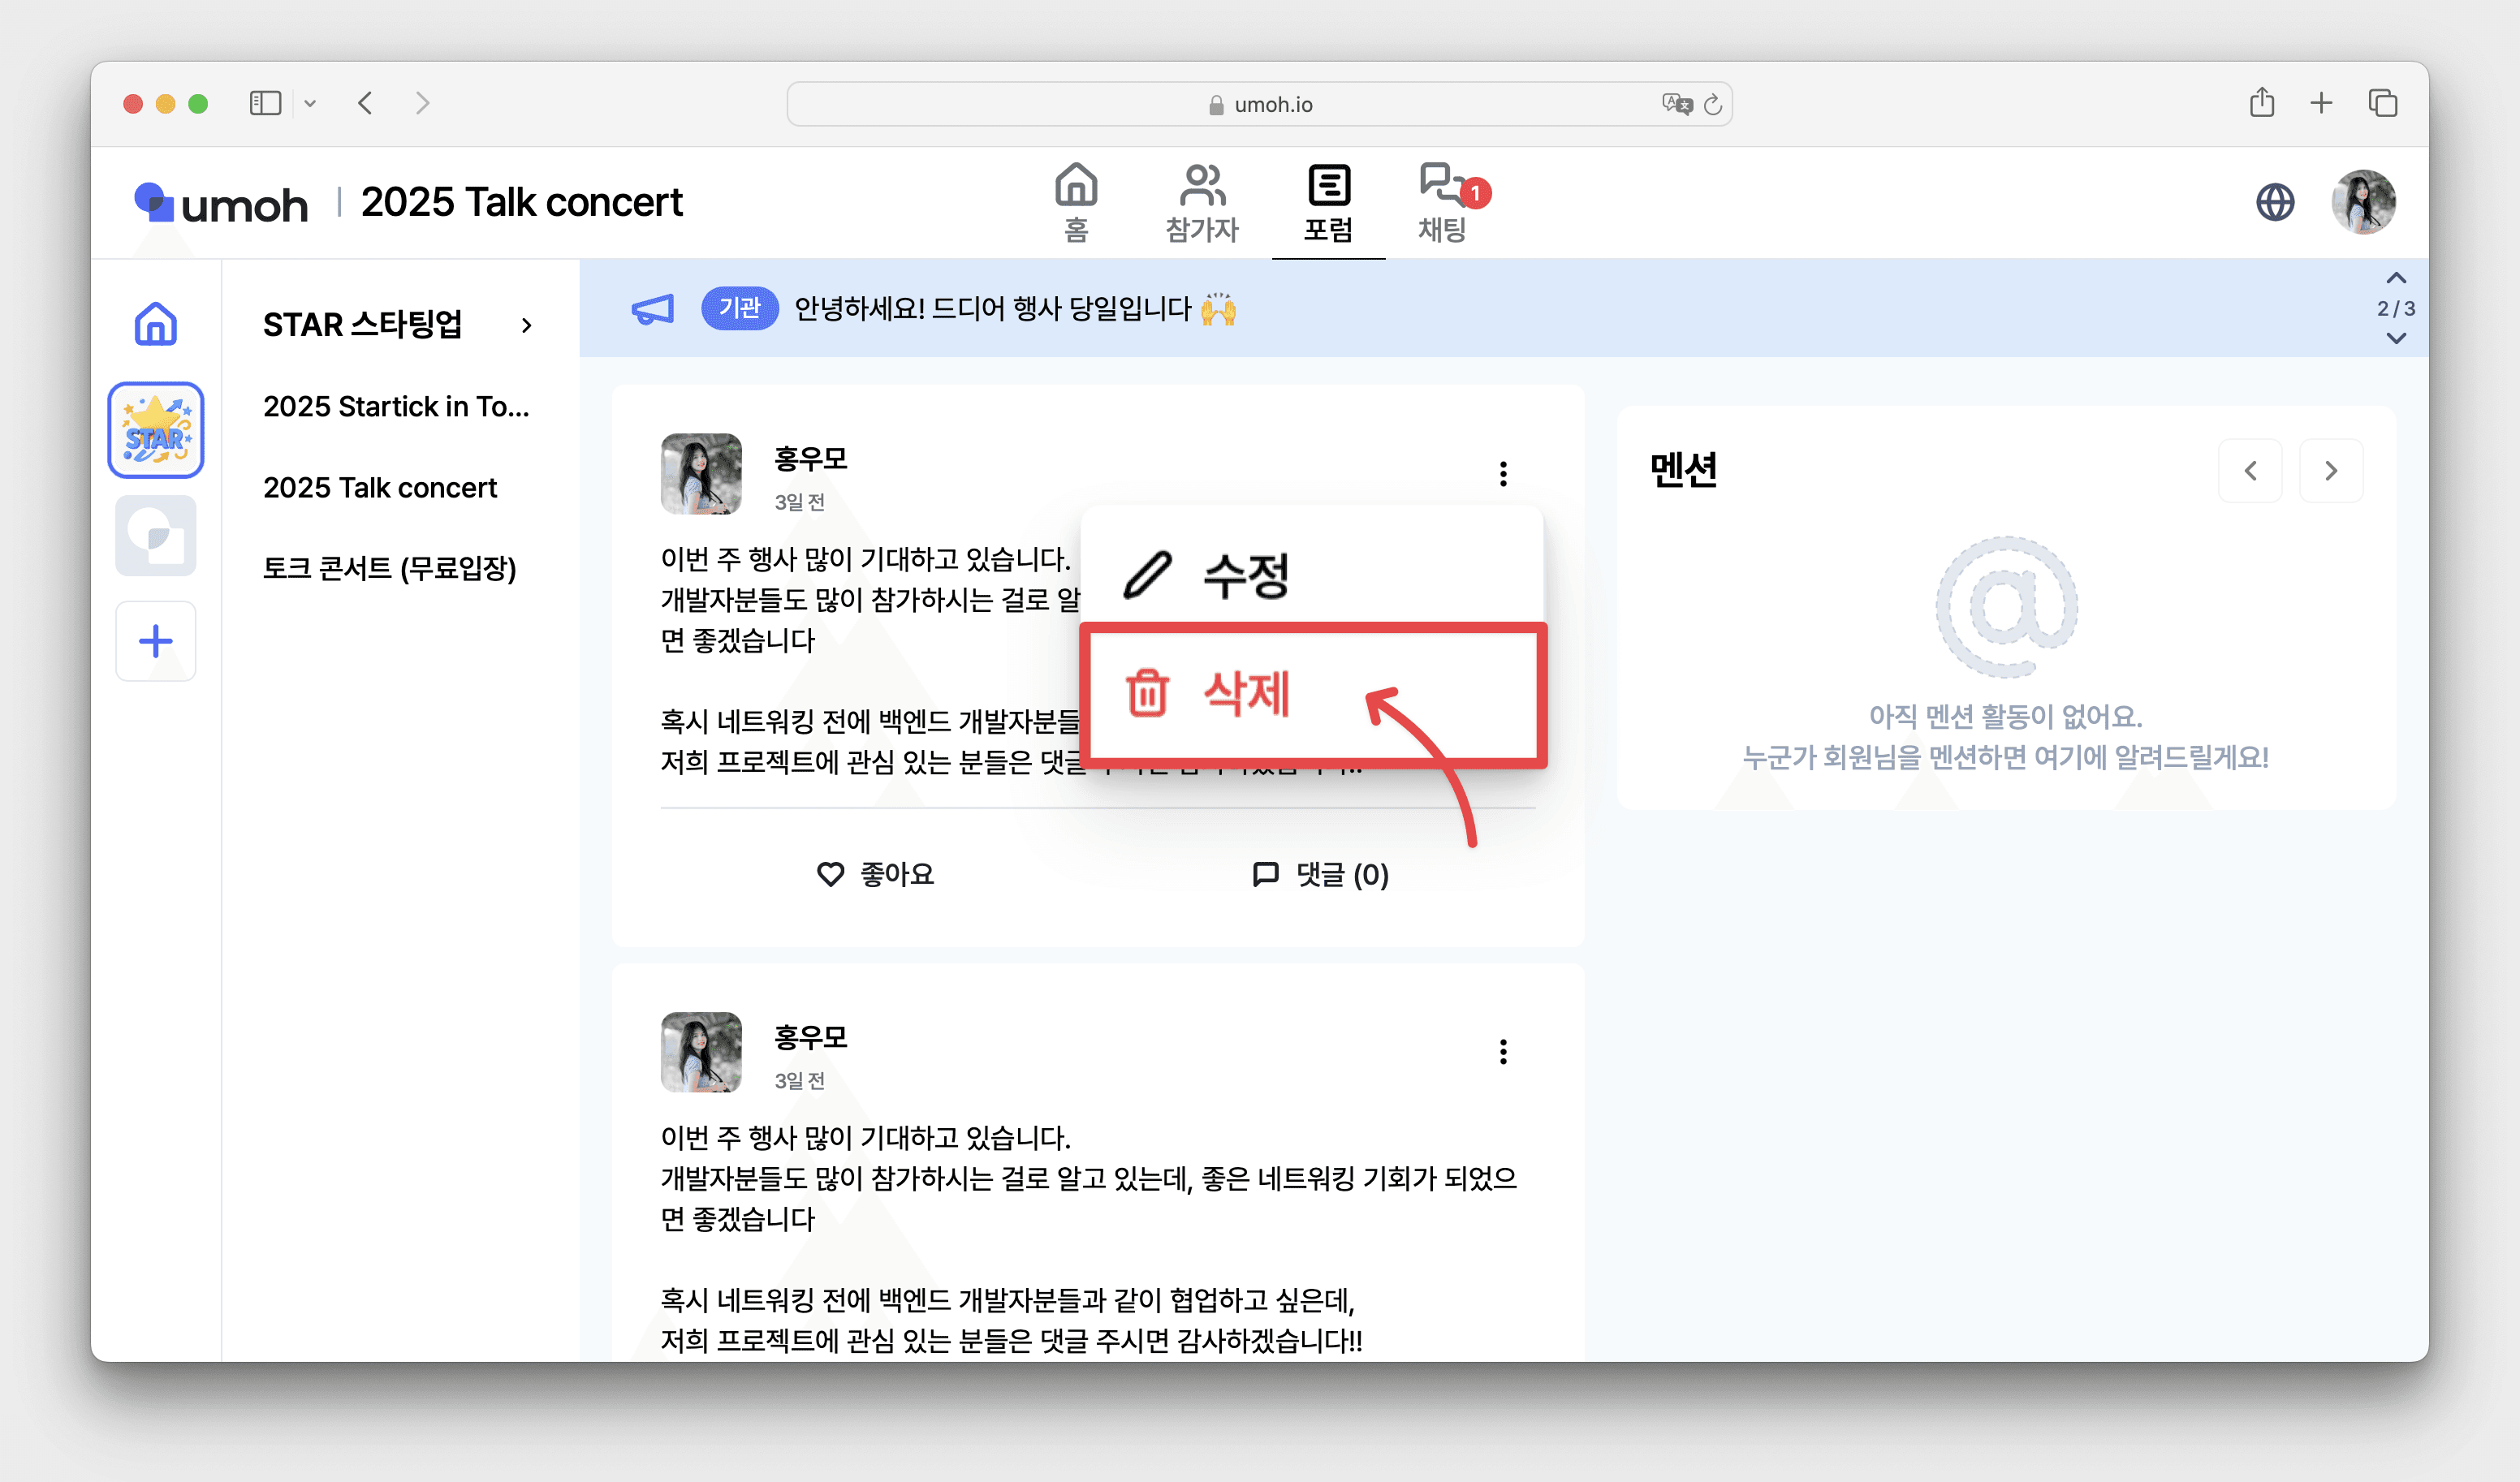
Task: Click the plus add workspace button
Action: click(x=155, y=641)
